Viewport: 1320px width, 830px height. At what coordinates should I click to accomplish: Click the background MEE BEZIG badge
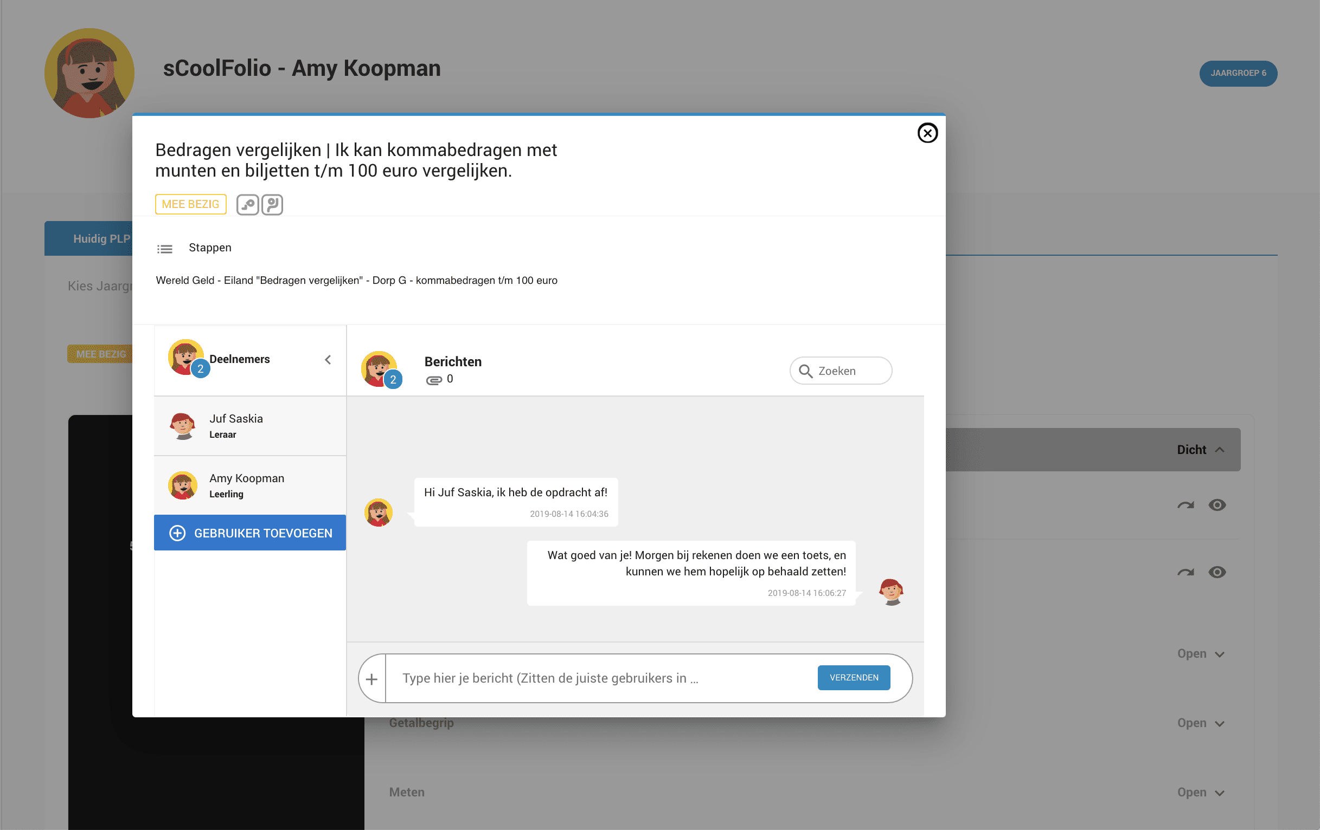[x=100, y=354]
